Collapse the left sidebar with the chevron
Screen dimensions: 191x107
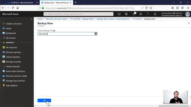[x=32, y=19]
